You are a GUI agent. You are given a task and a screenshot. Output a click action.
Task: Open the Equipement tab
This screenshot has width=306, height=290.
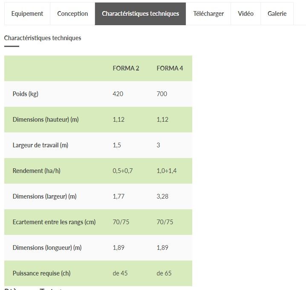click(27, 14)
